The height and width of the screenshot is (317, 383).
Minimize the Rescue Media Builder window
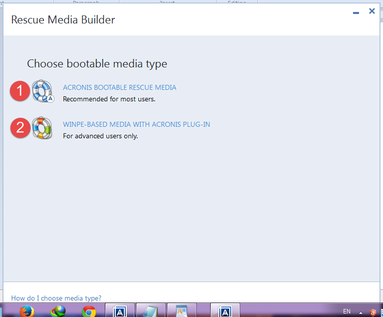point(356,12)
